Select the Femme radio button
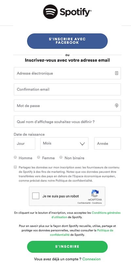This screenshot has width=131, height=266. tap(39, 157)
